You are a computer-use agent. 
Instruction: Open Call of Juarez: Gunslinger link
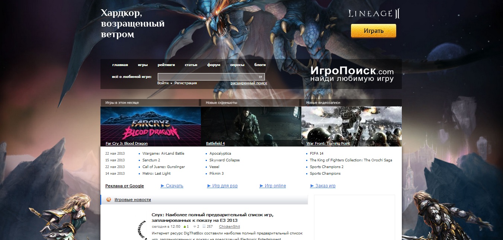tap(164, 167)
